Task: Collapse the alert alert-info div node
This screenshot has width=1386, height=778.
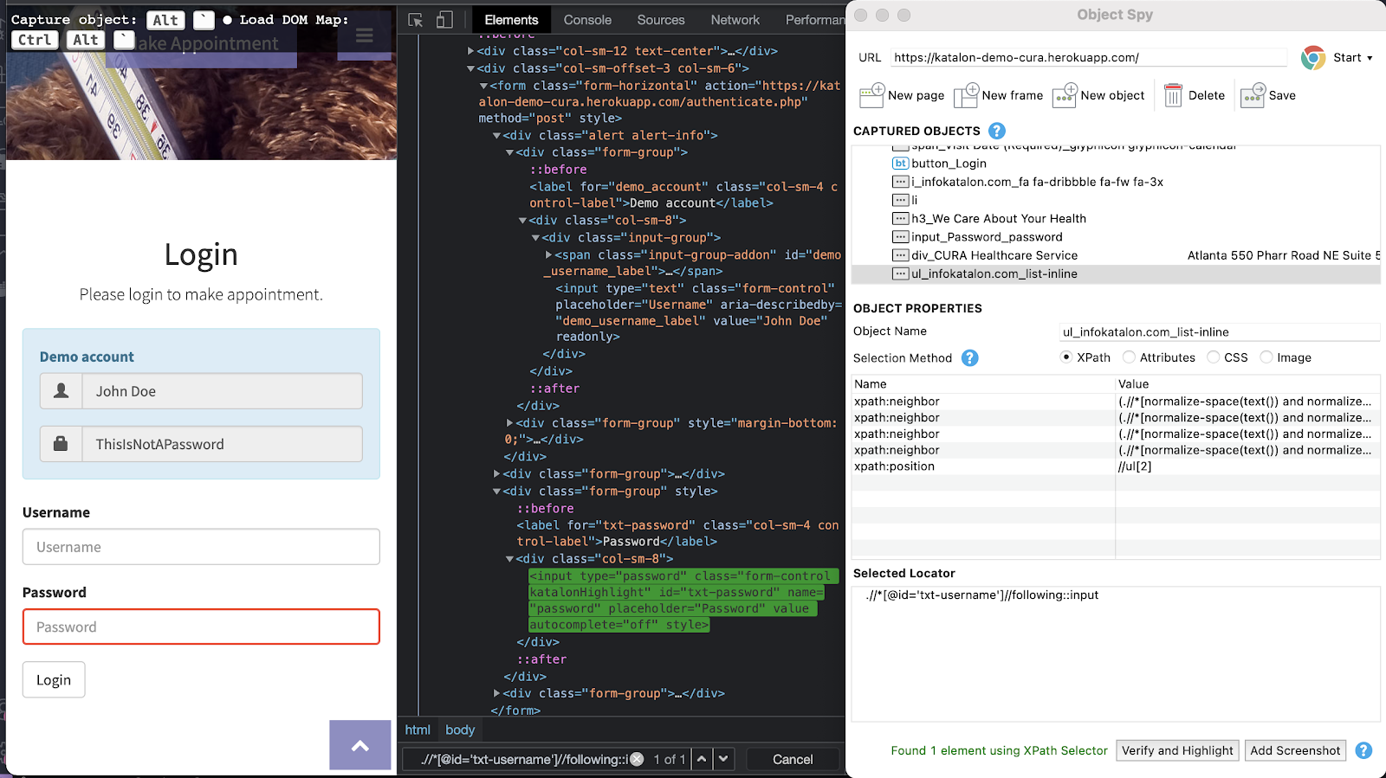Action: (496, 136)
